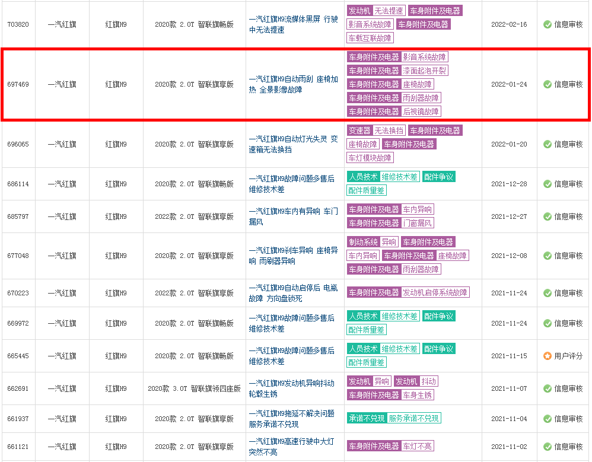Click the date 2022-01-20
The width and height of the screenshot is (592, 462).
pyautogui.click(x=509, y=144)
